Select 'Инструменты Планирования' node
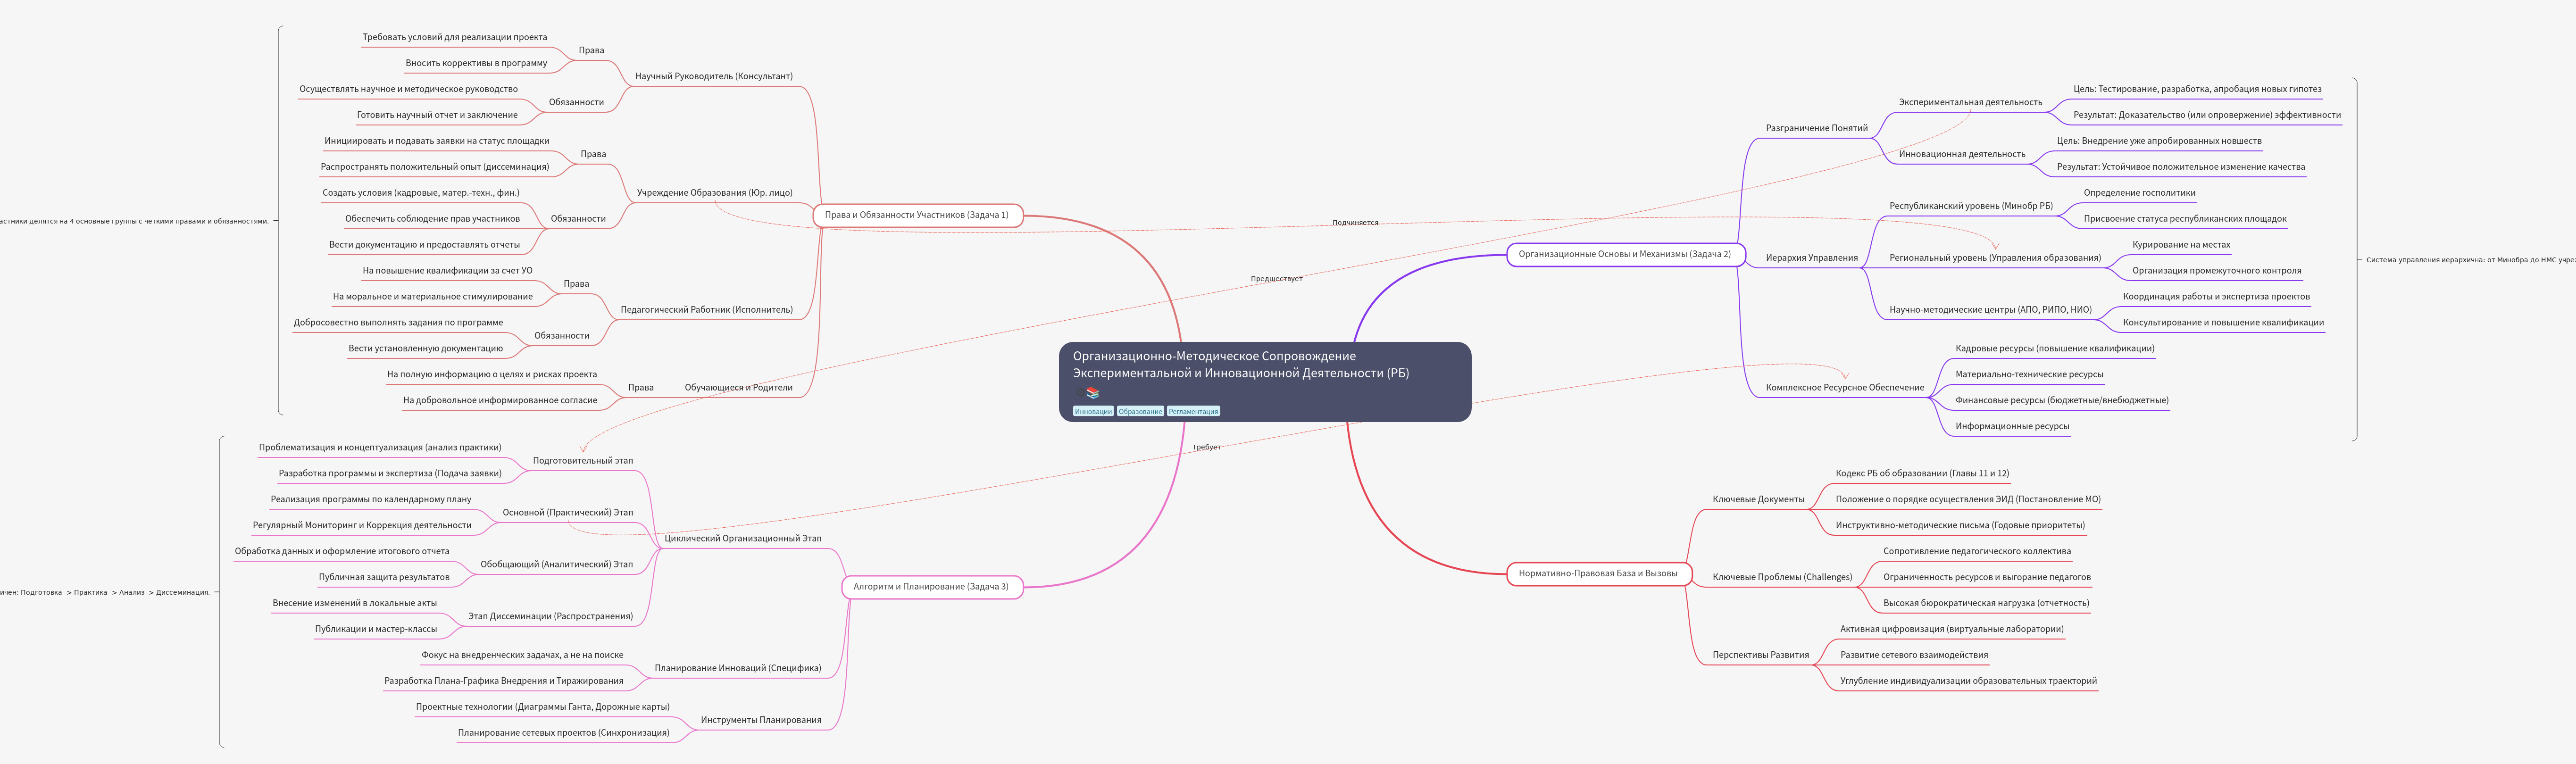Image resolution: width=2576 pixels, height=764 pixels. pyautogui.click(x=760, y=720)
